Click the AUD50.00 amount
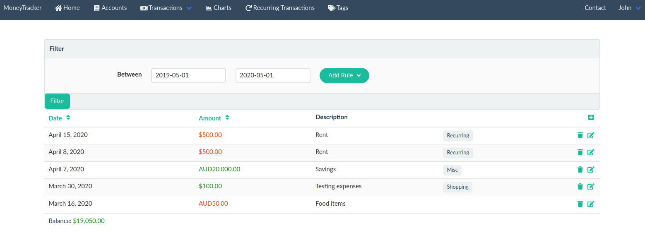Screen dimensions: 645x245 213,204
